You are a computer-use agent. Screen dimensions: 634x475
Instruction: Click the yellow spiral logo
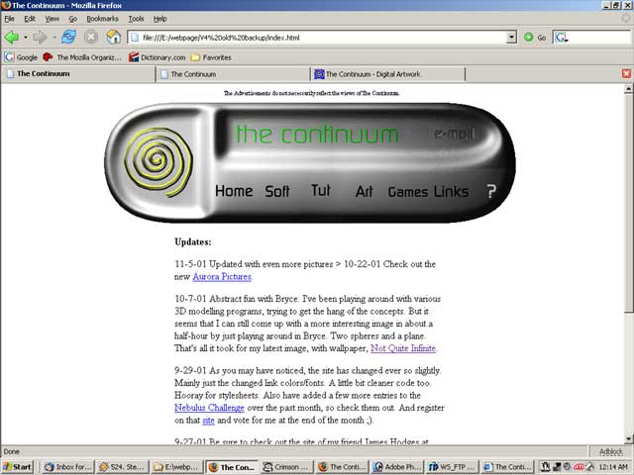153,161
